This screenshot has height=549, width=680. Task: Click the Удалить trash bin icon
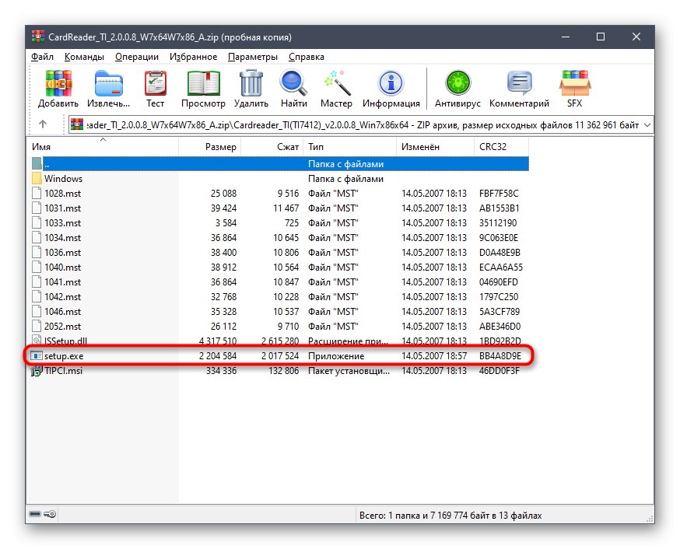click(251, 82)
